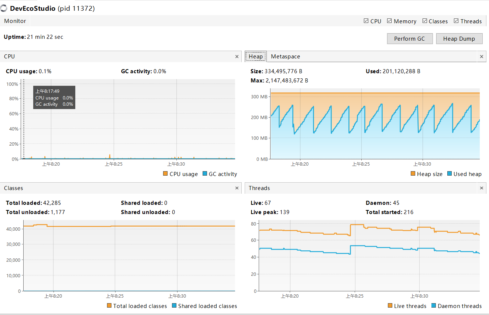
Task: Click the 上午8:25 time label under threads chart
Action: point(355,296)
